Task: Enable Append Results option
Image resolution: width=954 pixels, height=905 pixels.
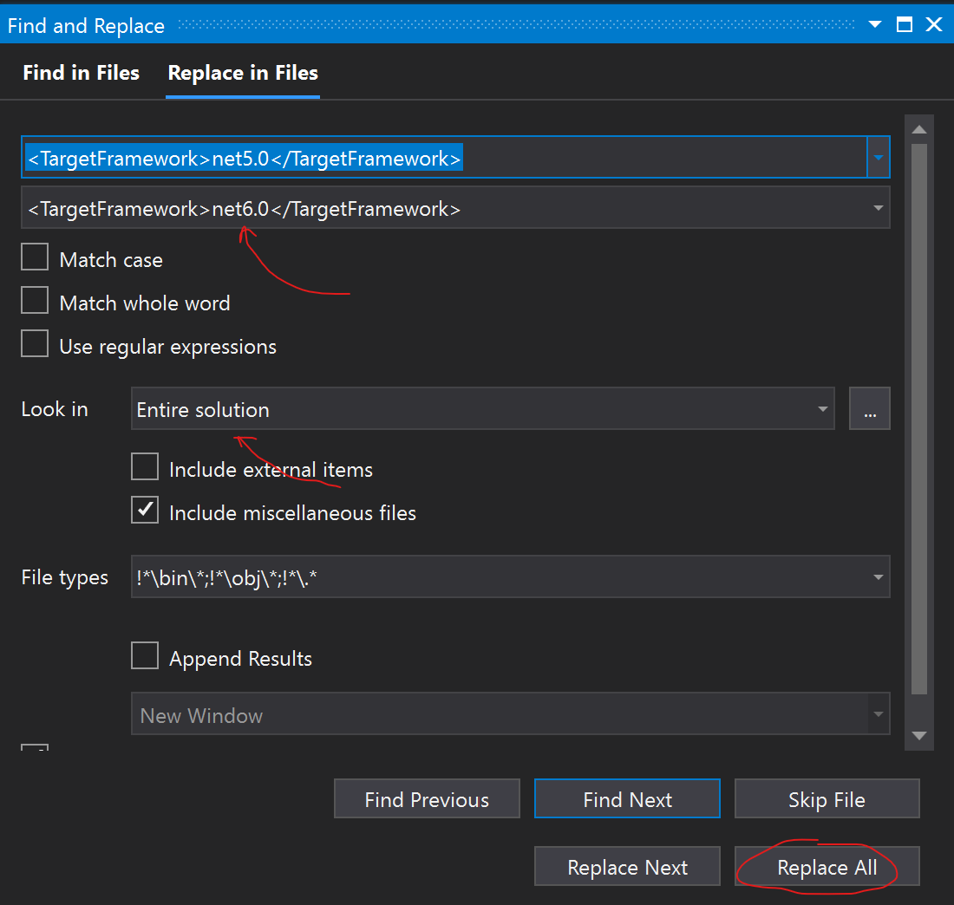Action: [x=144, y=655]
